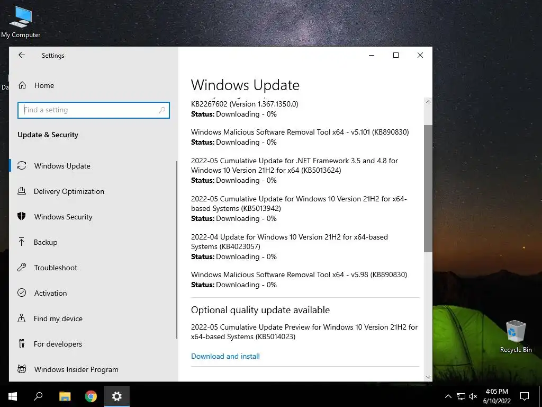Select the My Computer desktop icon
The height and width of the screenshot is (407, 542).
pyautogui.click(x=21, y=21)
